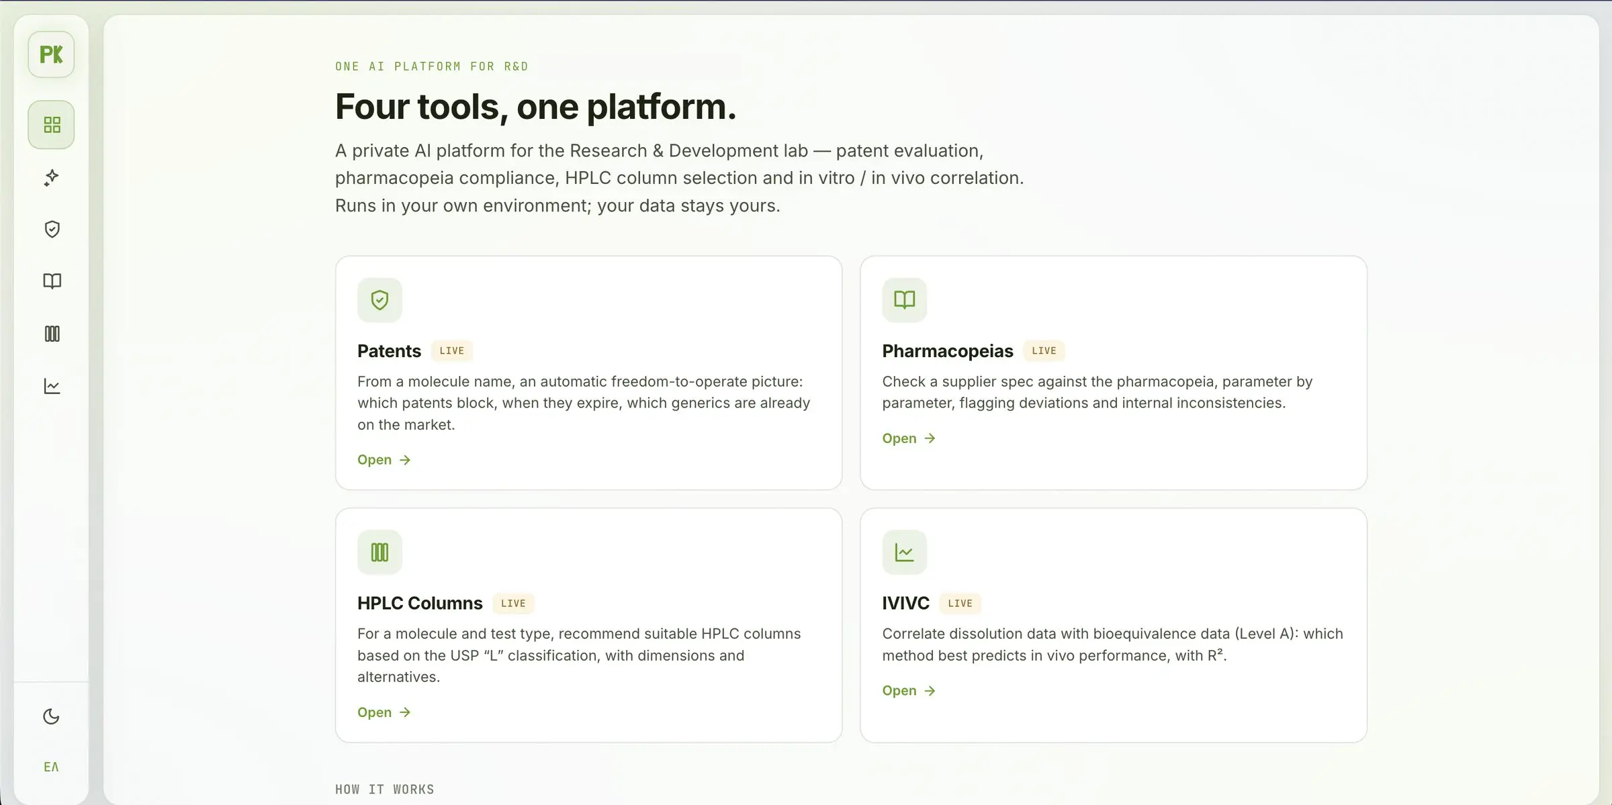
Task: Go to Patents via sidebar shield icon
Action: (52, 230)
